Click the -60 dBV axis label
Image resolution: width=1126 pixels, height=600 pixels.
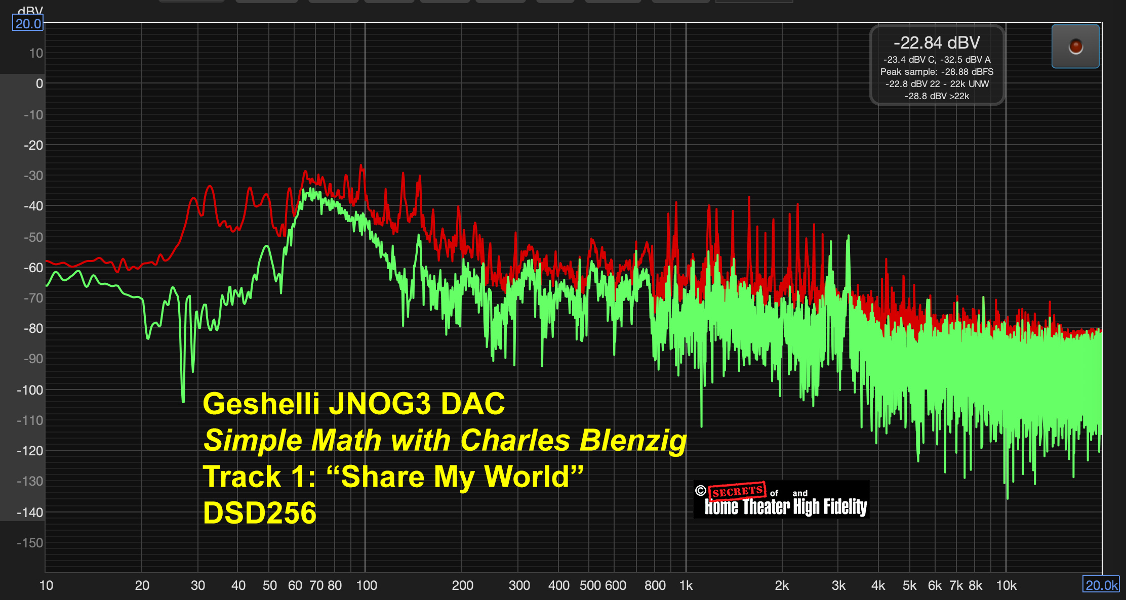click(x=33, y=268)
